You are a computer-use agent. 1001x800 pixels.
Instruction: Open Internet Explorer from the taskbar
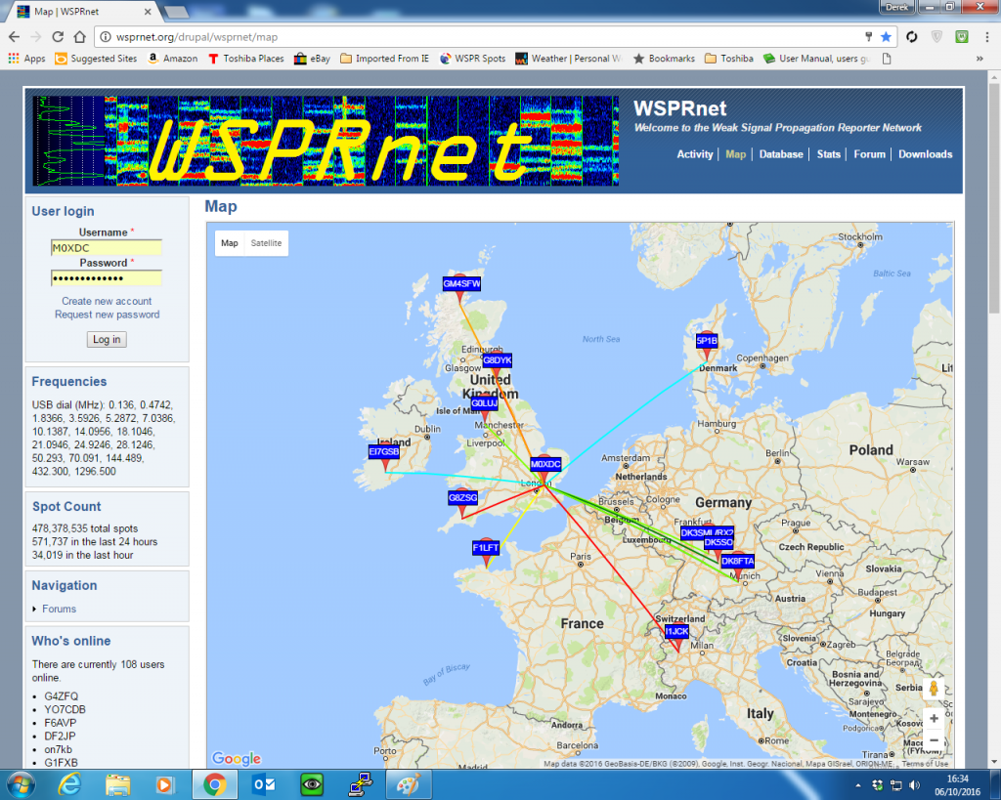click(69, 784)
